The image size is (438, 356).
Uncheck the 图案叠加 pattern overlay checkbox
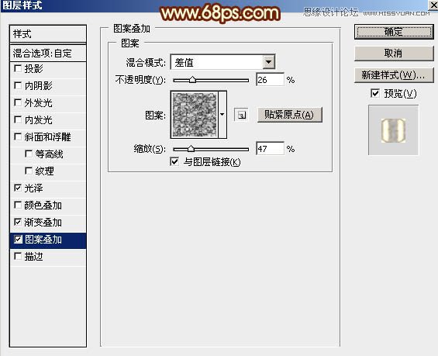coord(18,239)
